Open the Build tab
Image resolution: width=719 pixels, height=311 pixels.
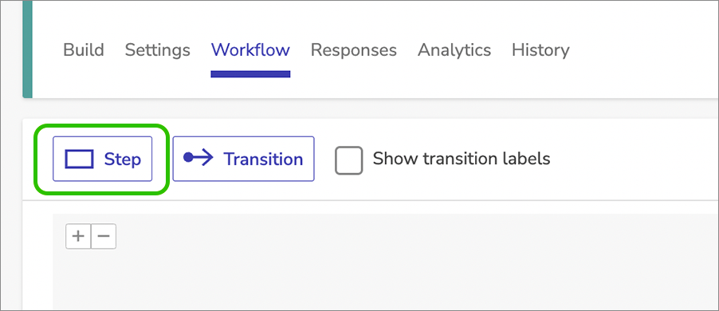pyautogui.click(x=84, y=49)
